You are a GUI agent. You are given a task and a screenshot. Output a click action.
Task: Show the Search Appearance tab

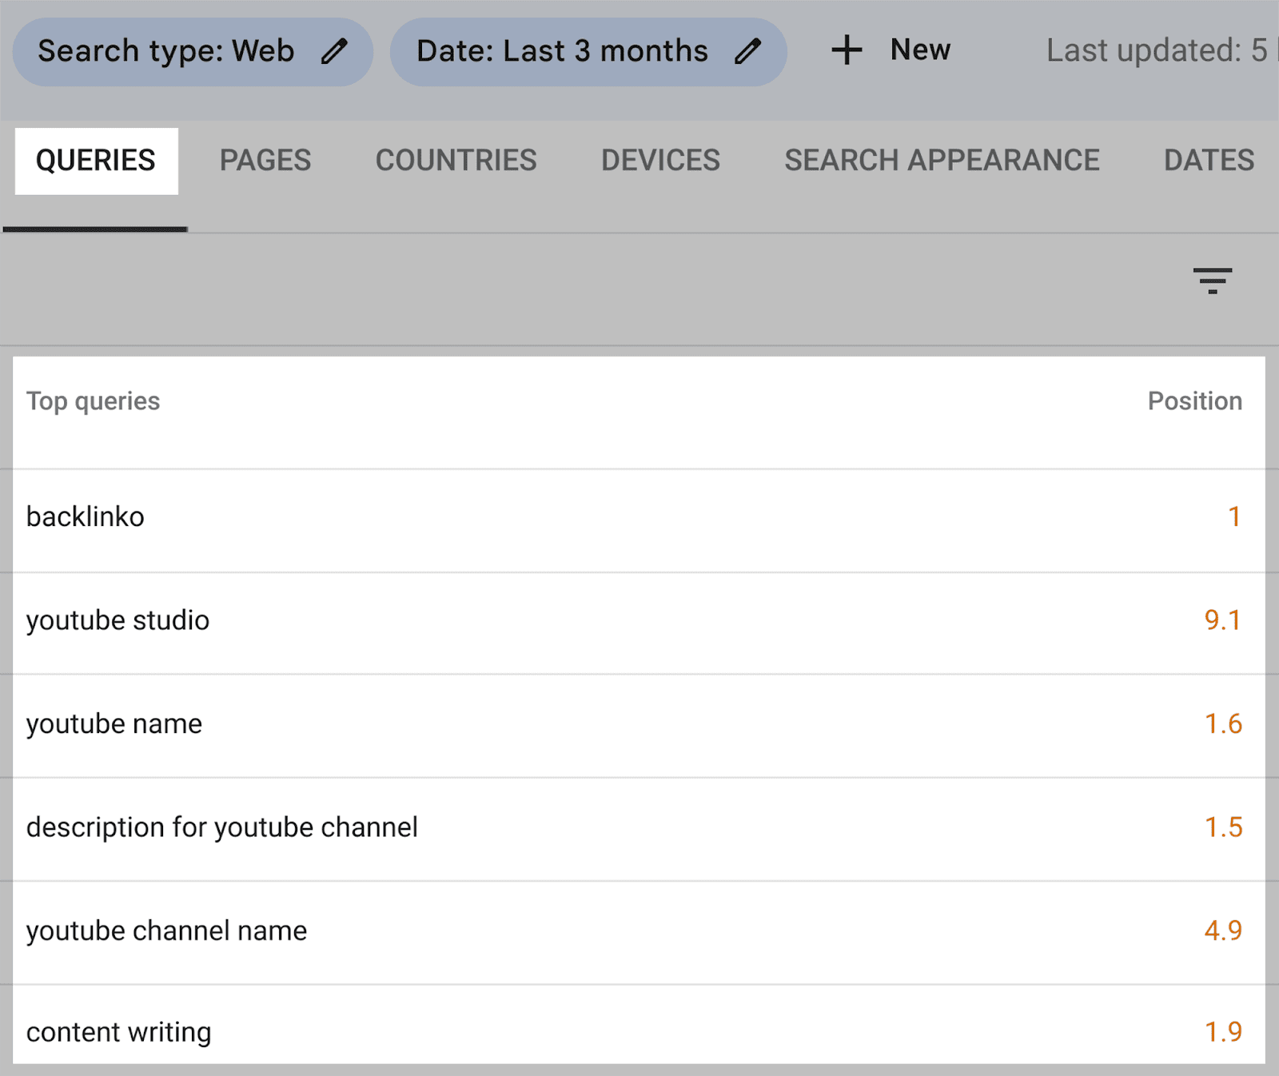pos(942,161)
